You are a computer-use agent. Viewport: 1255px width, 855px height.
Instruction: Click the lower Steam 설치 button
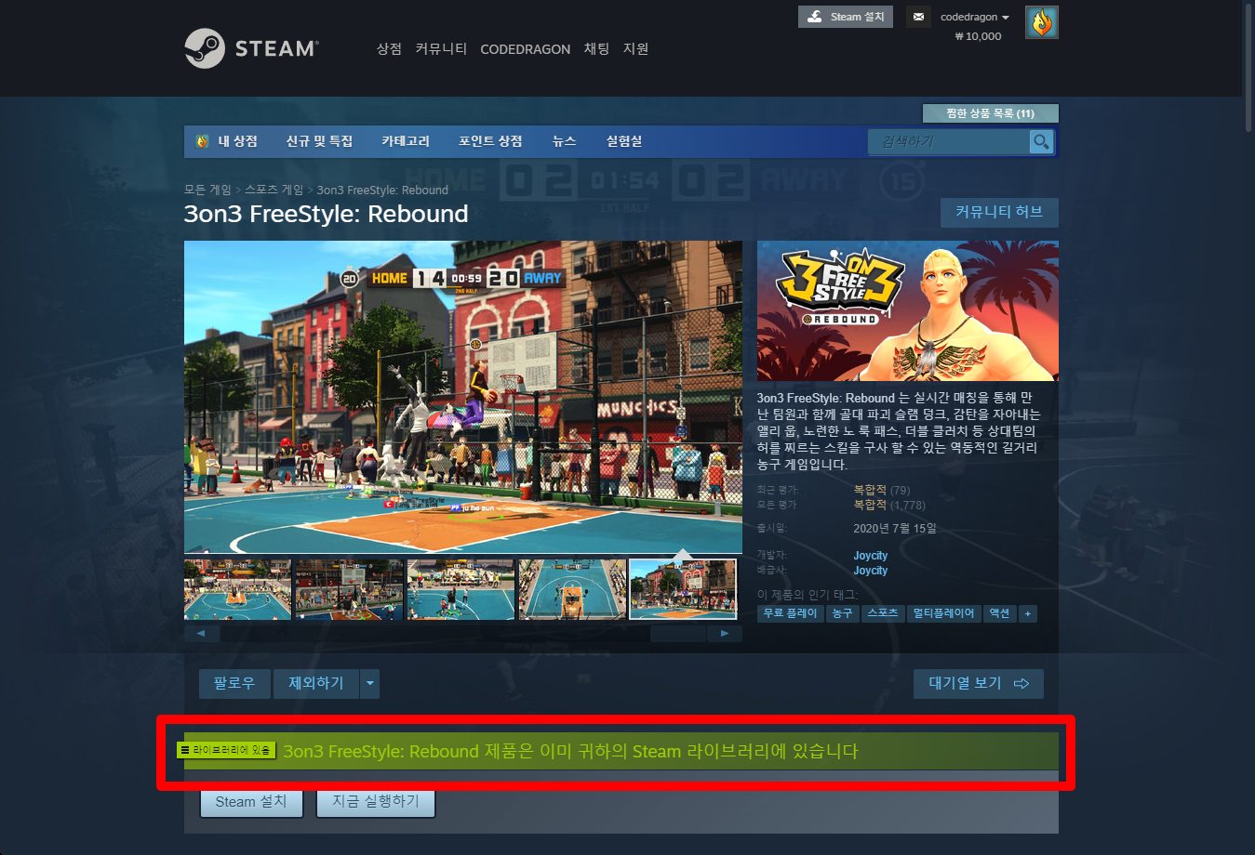click(251, 801)
